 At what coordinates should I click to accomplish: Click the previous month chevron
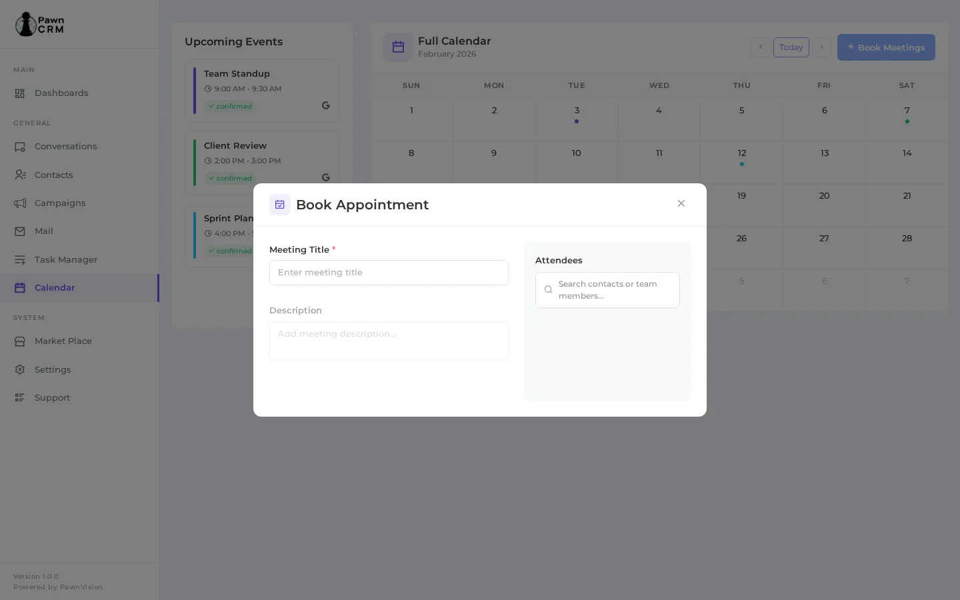(761, 47)
